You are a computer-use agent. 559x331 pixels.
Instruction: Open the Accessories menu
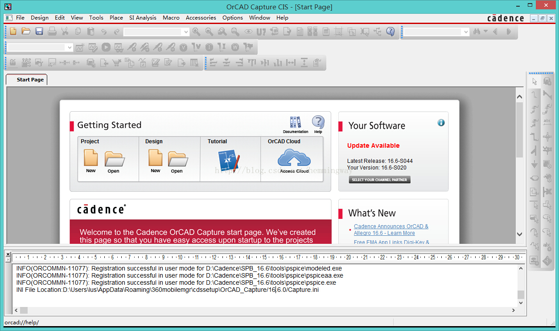point(201,18)
